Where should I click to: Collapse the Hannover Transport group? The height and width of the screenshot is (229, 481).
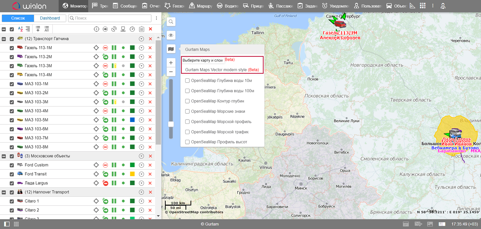pyautogui.click(x=4, y=192)
